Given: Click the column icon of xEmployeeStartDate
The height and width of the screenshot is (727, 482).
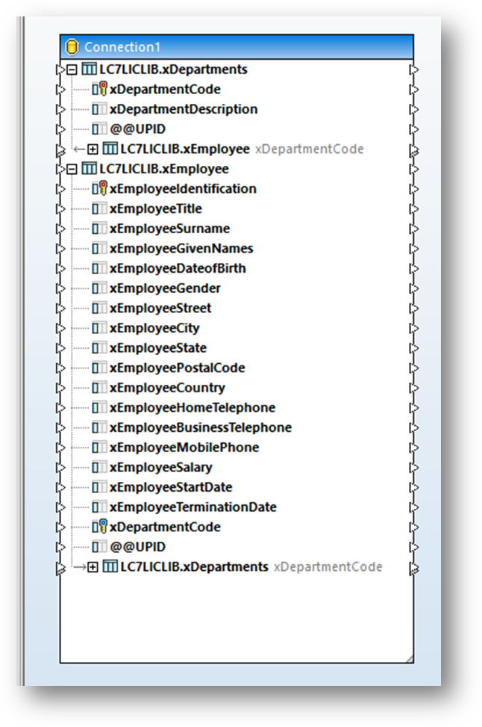Looking at the screenshot, I should (99, 488).
